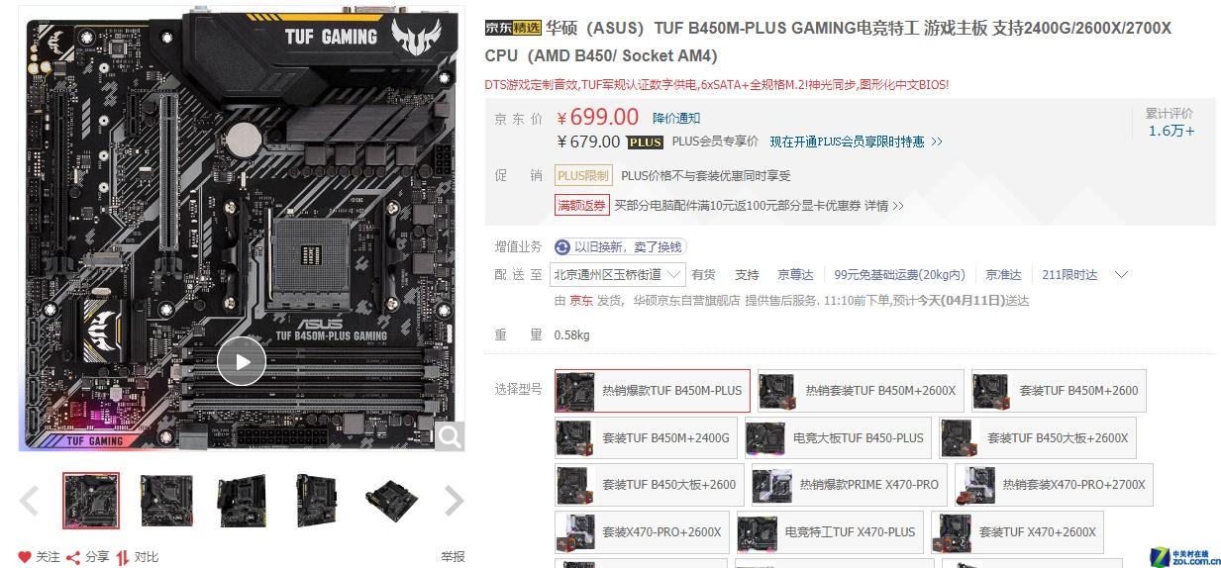Open the magnifier zoom icon on product image
Image resolution: width=1221 pixels, height=568 pixels.
[x=449, y=435]
